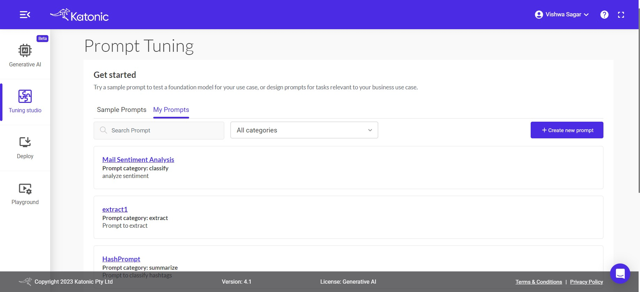Click the Beta badge
Image resolution: width=640 pixels, height=292 pixels.
point(42,39)
